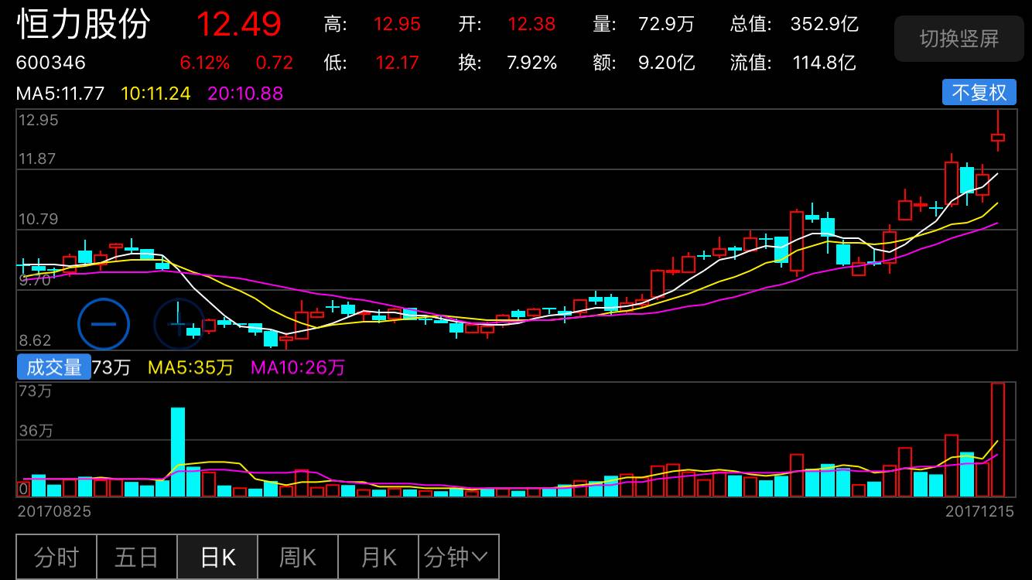Tap the tallest cyan volume bar
The height and width of the screenshot is (580, 1032).
(x=178, y=452)
